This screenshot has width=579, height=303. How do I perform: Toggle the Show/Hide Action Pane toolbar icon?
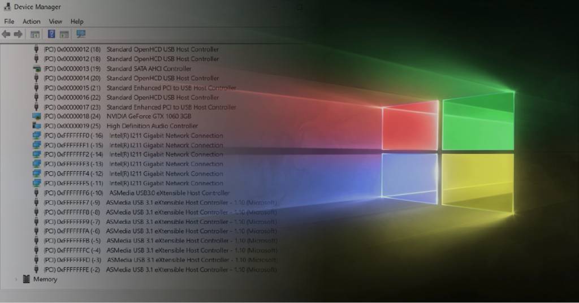(x=64, y=34)
